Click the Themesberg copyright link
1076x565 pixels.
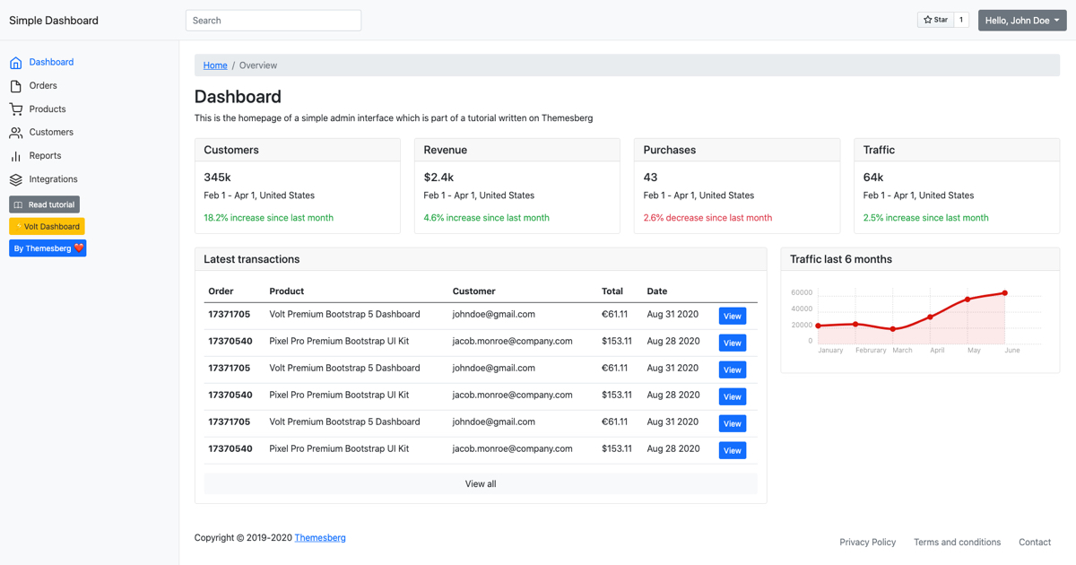pyautogui.click(x=320, y=537)
